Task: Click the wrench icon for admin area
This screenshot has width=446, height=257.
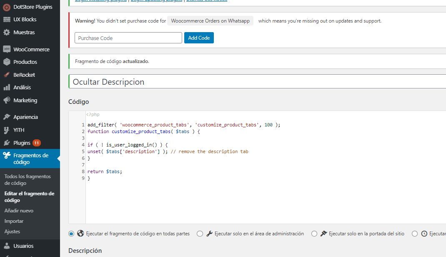Action: [x=209, y=233]
